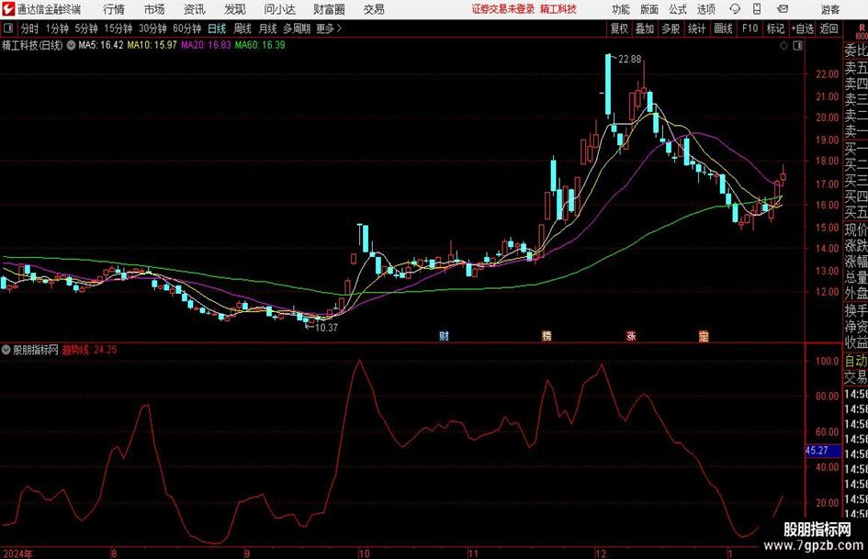
Task: Click the 10.37 low price label
Action: tap(326, 328)
